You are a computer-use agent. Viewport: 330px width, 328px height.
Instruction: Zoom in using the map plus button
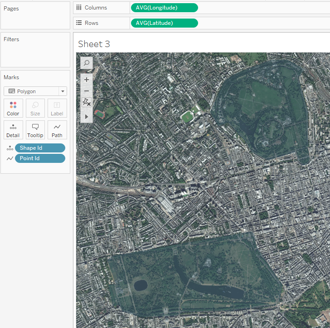[87, 79]
